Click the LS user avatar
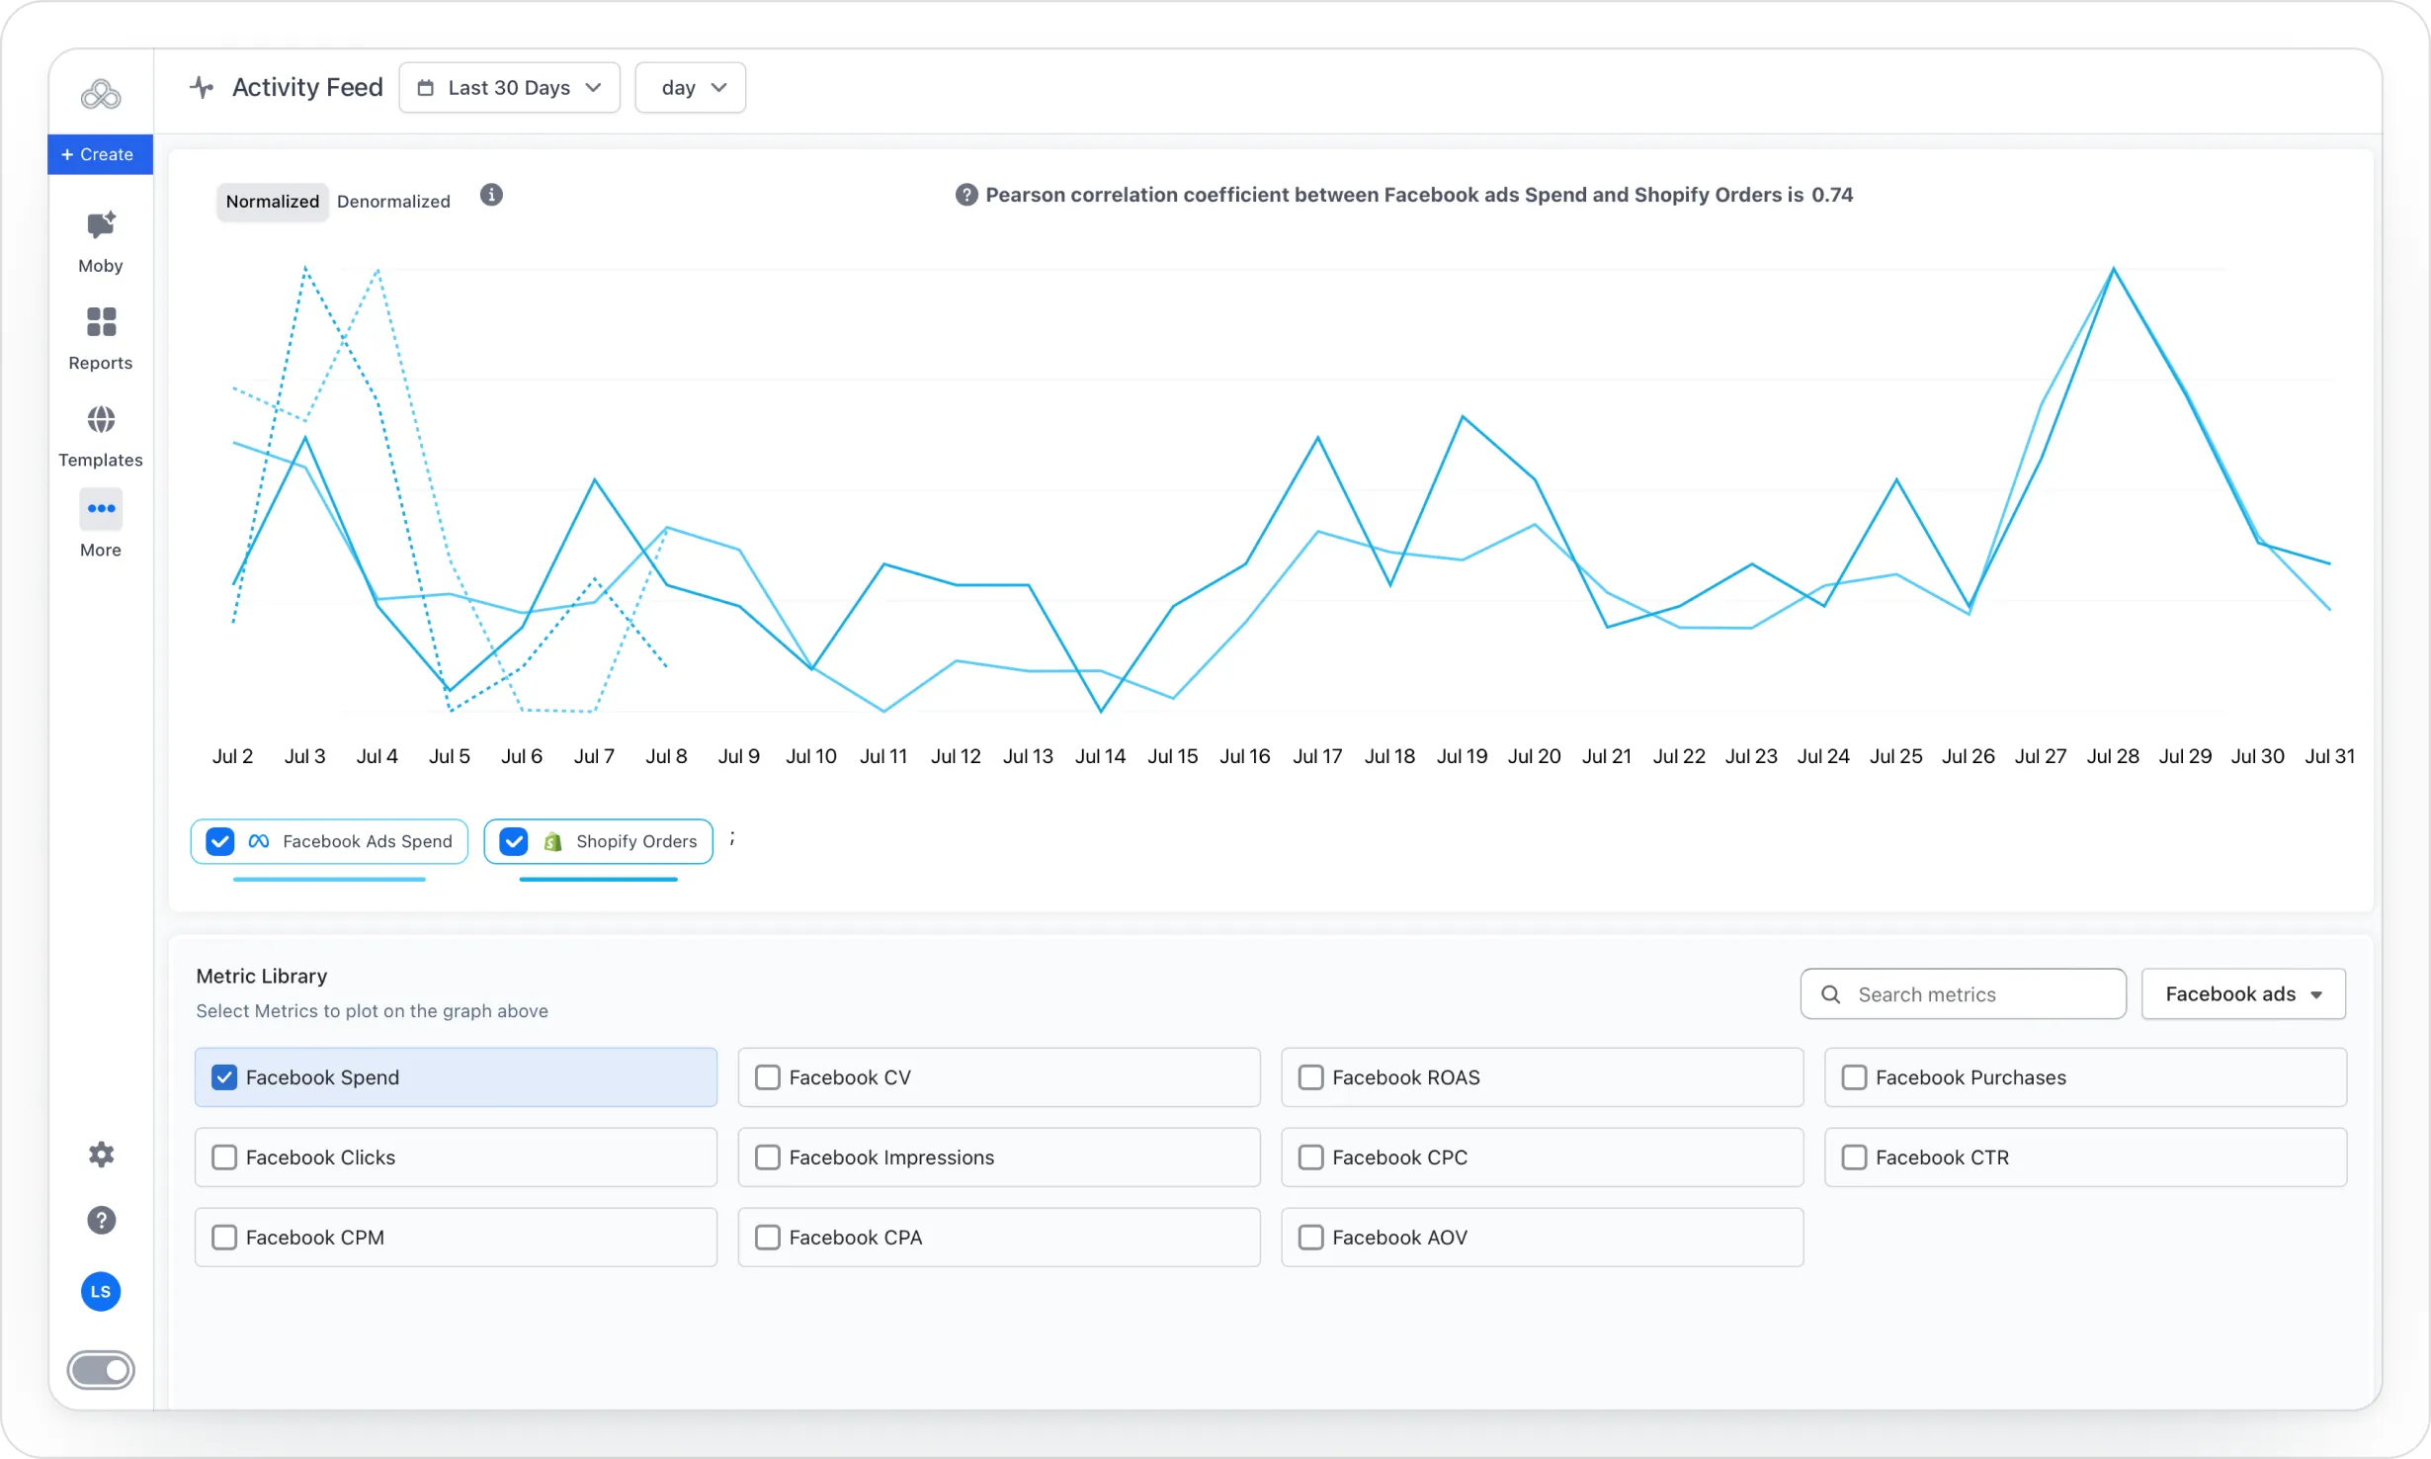This screenshot has height=1459, width=2431. [101, 1292]
